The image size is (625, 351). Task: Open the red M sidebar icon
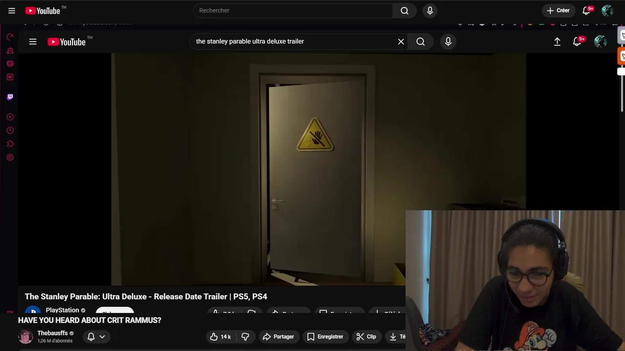(x=10, y=77)
